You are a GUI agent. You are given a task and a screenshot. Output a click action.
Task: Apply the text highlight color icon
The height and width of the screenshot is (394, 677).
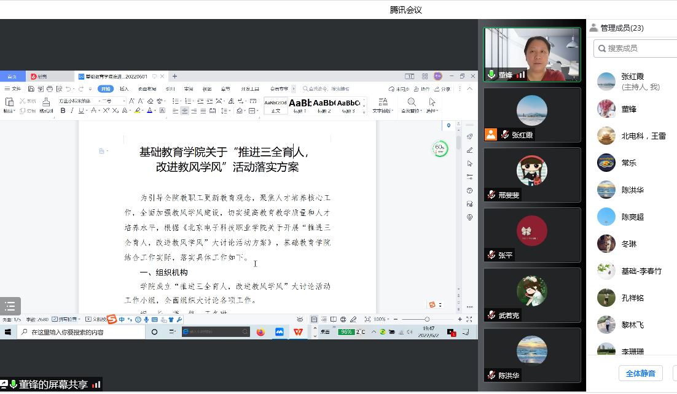pos(136,110)
